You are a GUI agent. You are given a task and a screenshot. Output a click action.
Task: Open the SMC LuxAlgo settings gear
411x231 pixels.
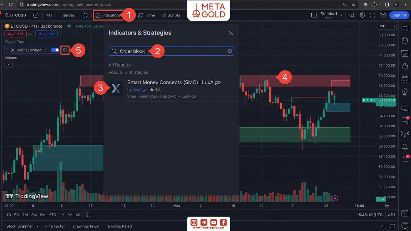pyautogui.click(x=65, y=50)
